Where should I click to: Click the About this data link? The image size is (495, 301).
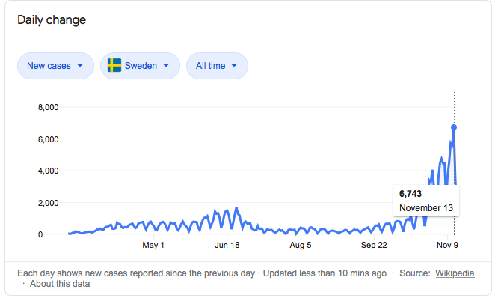60,284
